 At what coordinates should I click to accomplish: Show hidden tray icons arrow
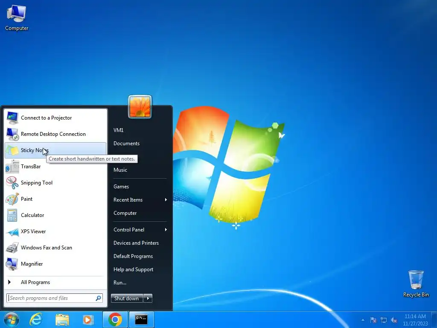tap(363, 320)
